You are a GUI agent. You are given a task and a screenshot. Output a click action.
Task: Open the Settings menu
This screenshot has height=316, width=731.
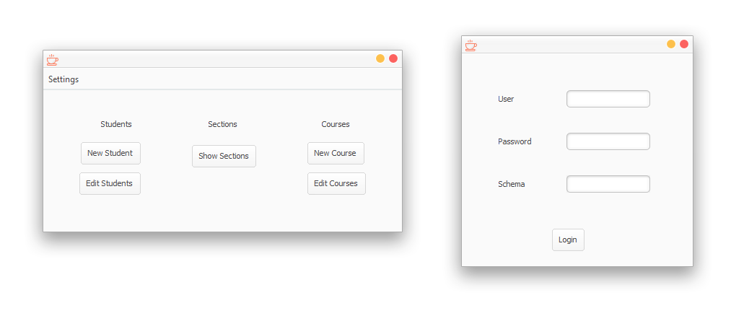[x=64, y=79]
